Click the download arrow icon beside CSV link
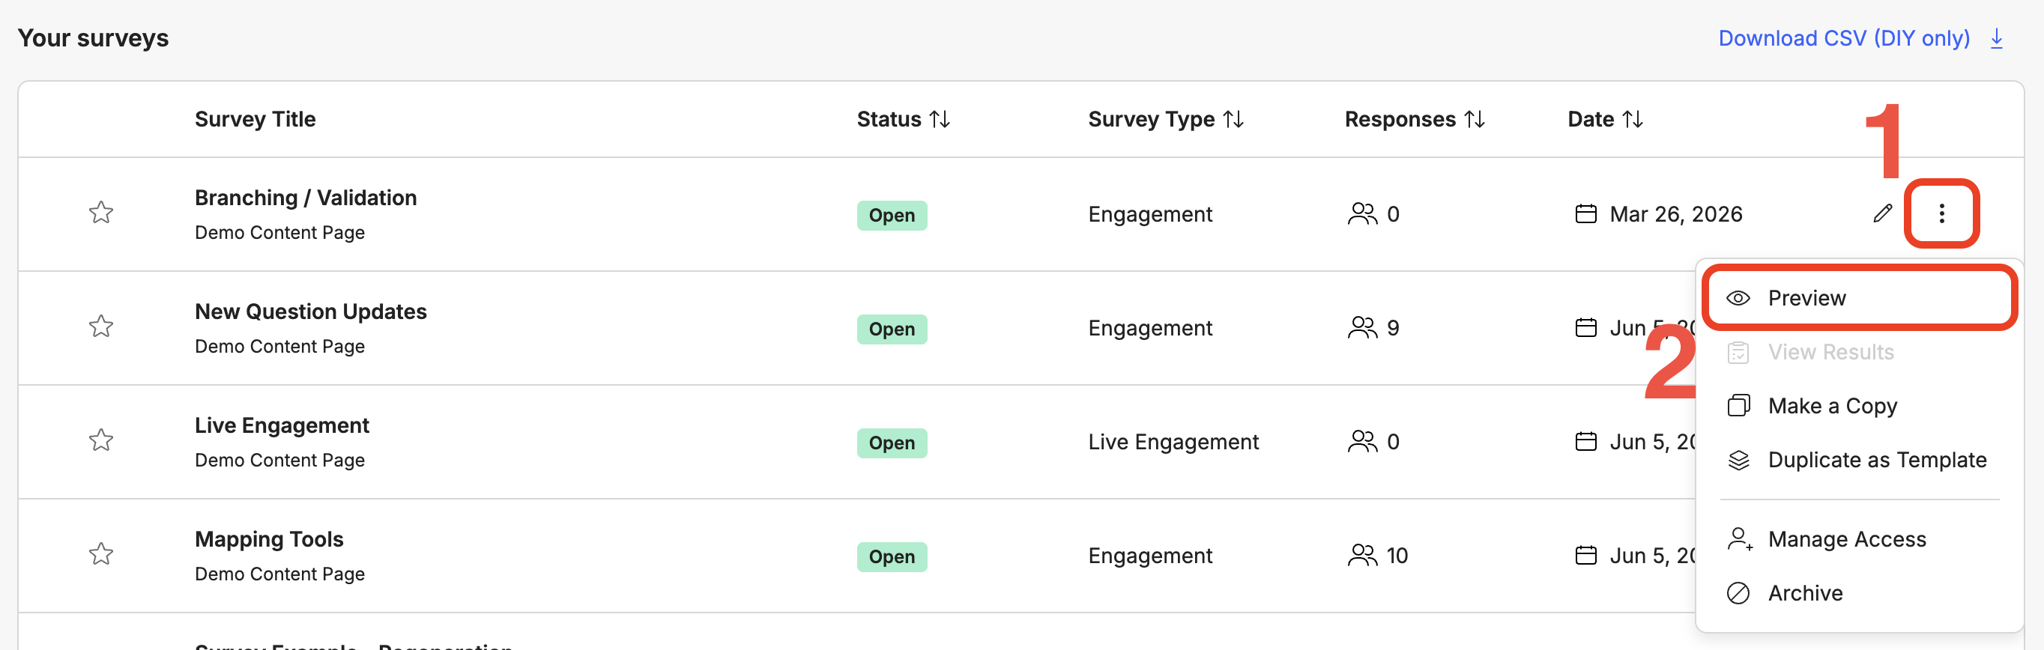The height and width of the screenshot is (650, 2044). pos(1996,38)
